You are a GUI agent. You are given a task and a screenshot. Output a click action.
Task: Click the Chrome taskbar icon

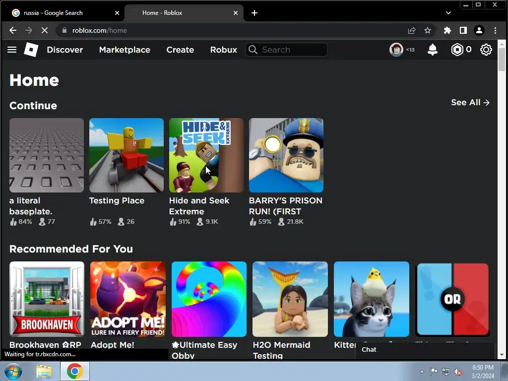pos(75,371)
